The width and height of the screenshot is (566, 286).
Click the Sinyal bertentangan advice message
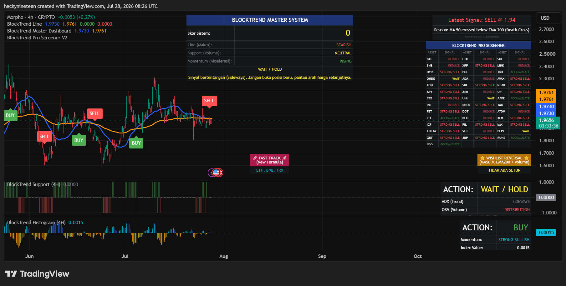click(x=270, y=77)
